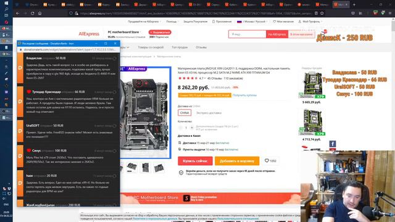Open Топ продаж store tab

pyautogui.click(x=180, y=47)
